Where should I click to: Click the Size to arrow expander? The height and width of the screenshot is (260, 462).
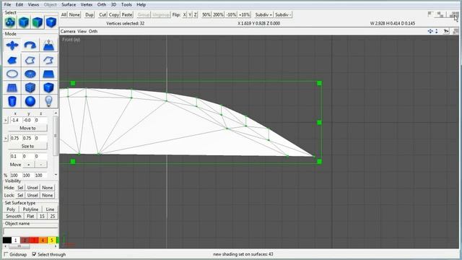pos(6,138)
